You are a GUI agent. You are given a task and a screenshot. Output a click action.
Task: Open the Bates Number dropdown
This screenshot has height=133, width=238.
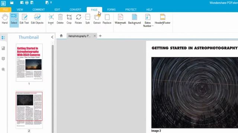coord(148,21)
